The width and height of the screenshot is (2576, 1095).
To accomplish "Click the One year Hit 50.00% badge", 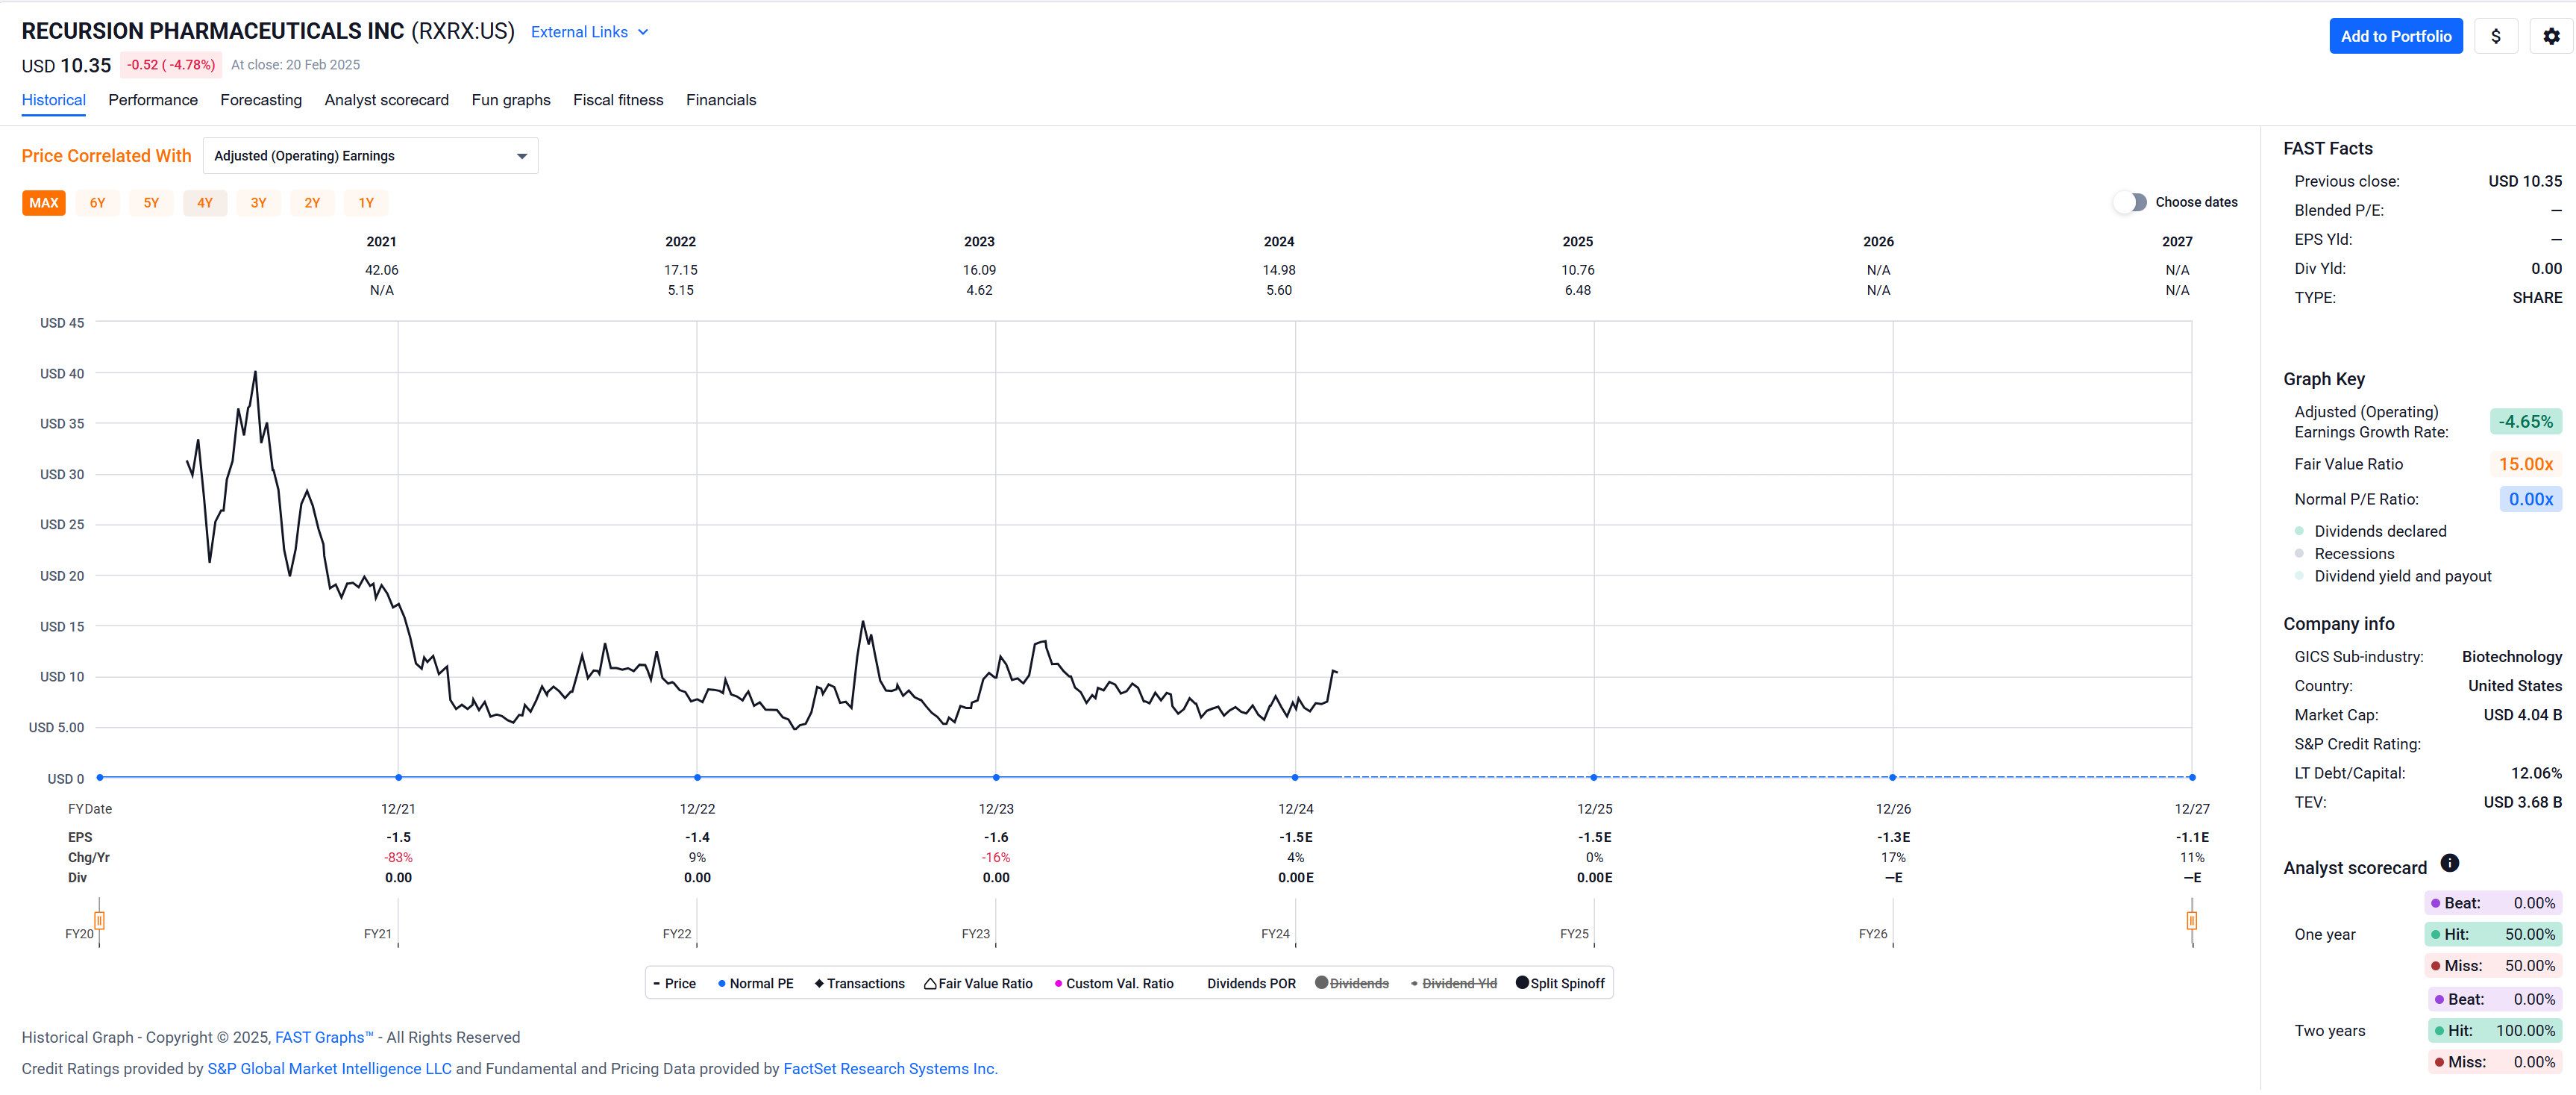I will pyautogui.click(x=2492, y=935).
